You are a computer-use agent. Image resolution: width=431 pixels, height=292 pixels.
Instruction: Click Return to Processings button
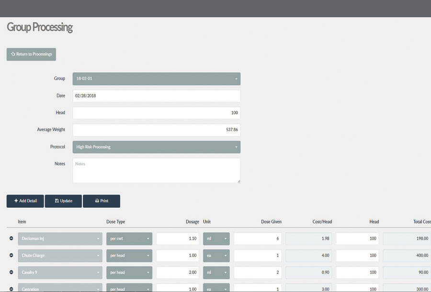pyautogui.click(x=31, y=54)
